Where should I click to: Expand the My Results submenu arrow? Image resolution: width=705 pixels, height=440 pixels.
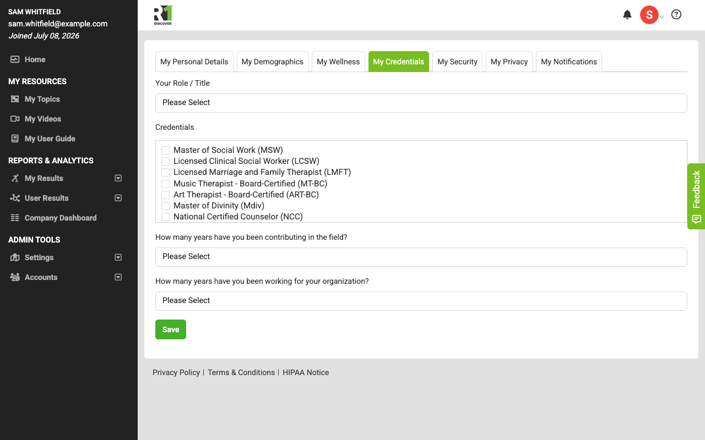pos(118,178)
